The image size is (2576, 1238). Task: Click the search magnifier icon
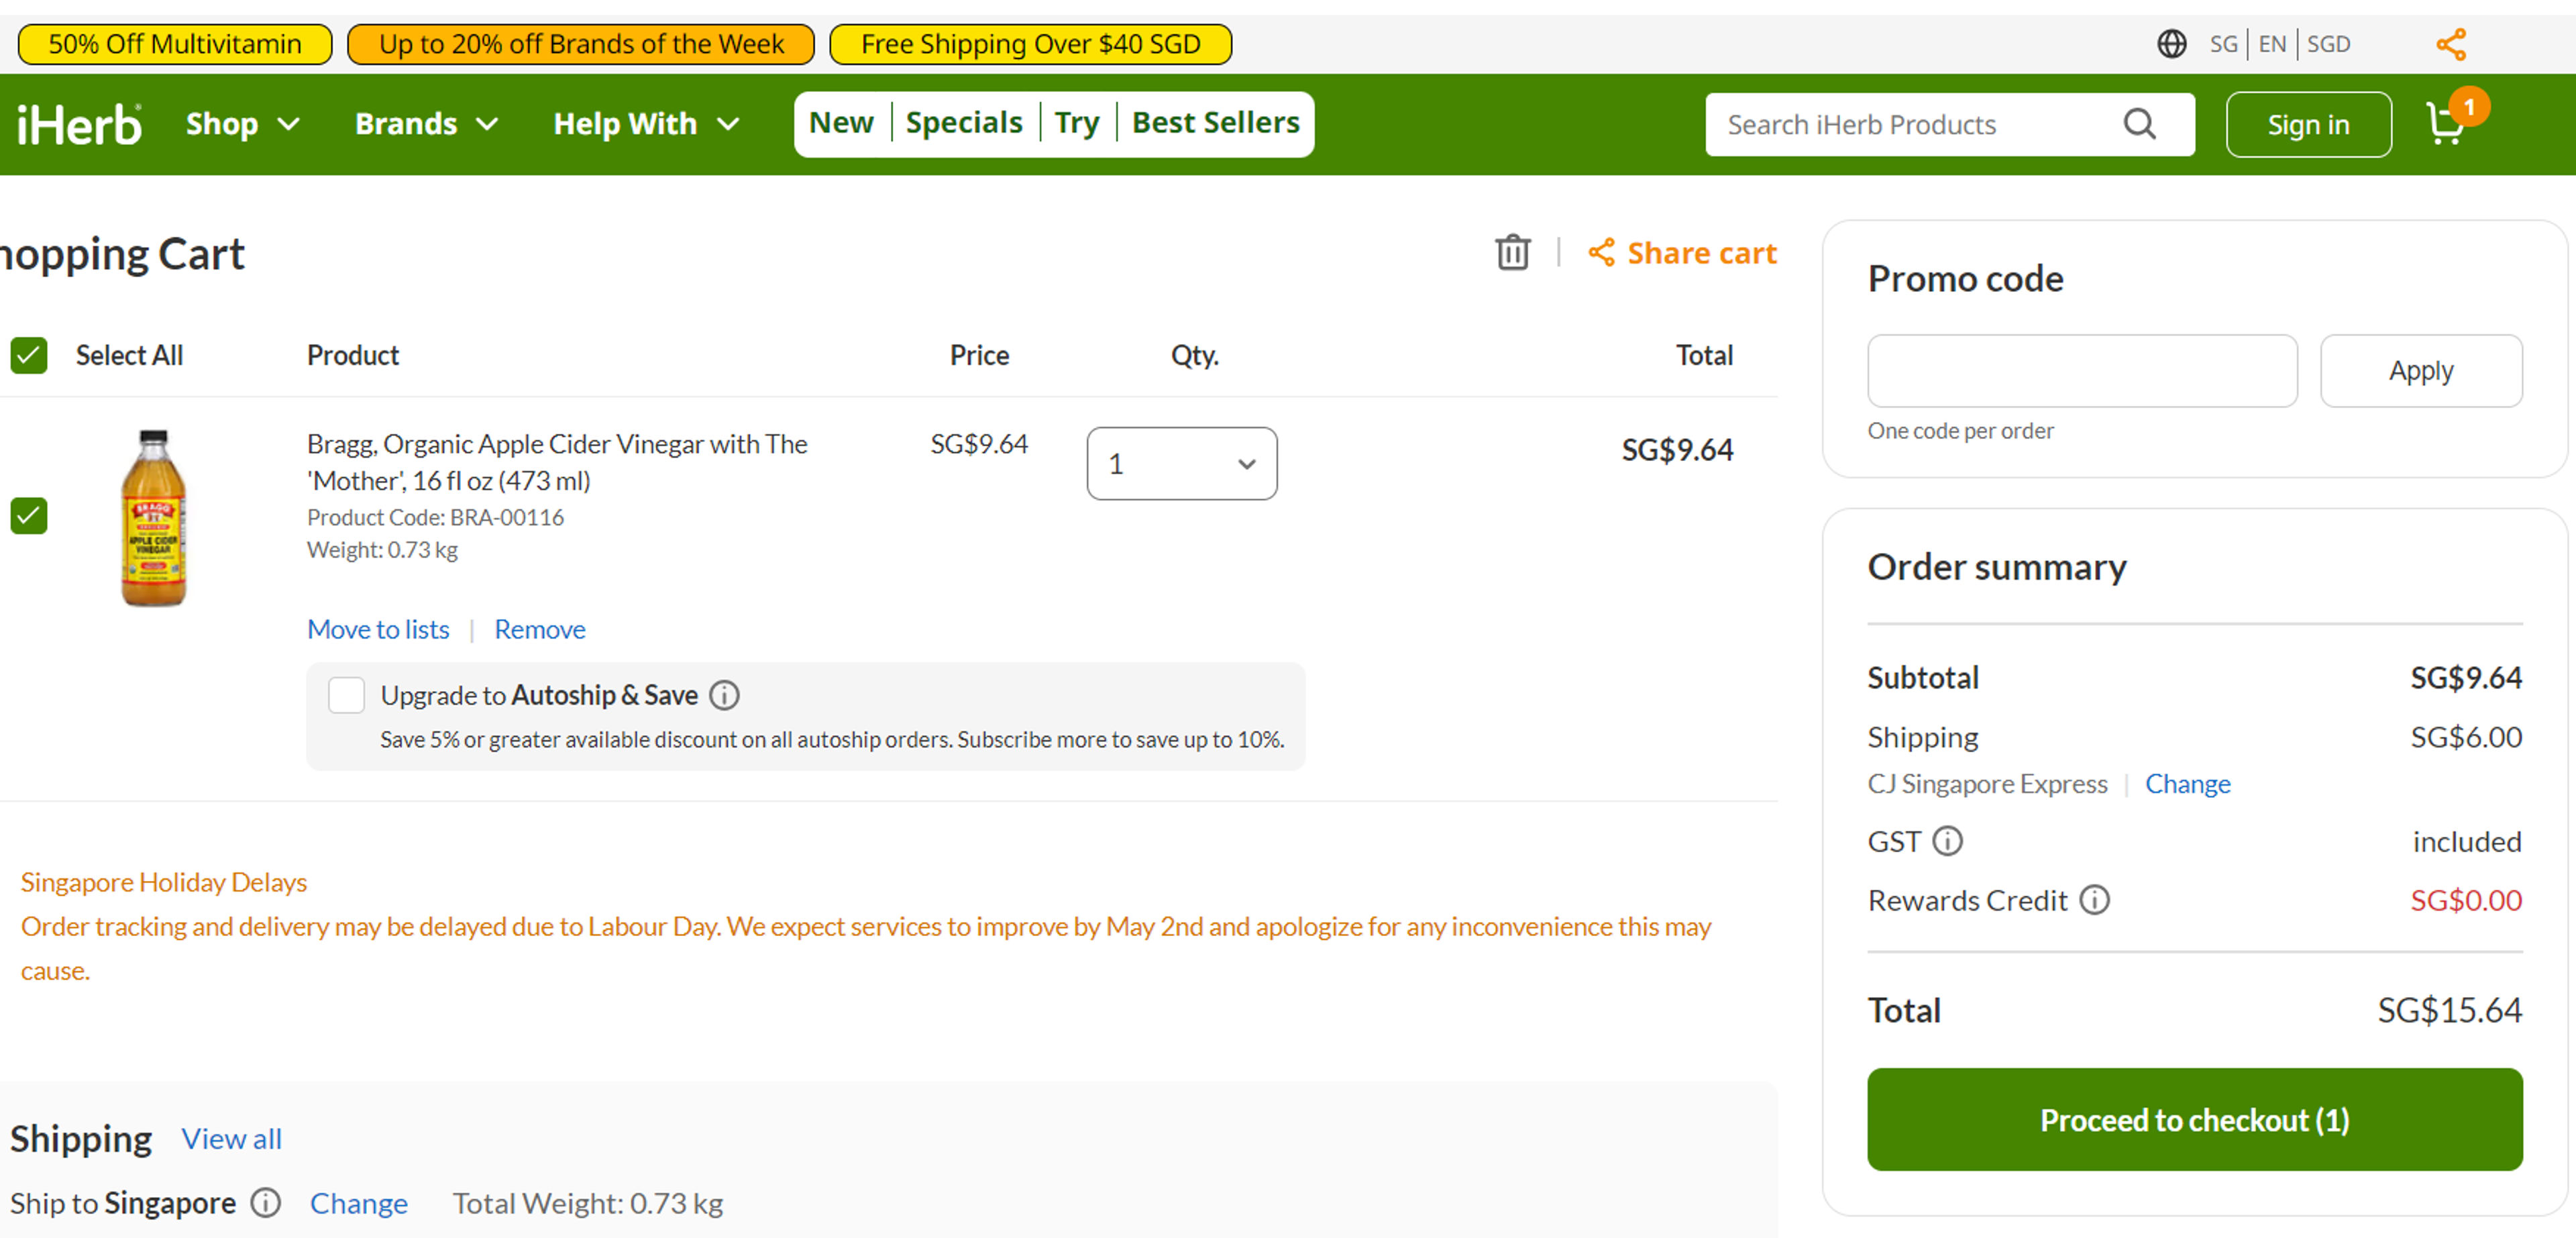click(x=2139, y=124)
